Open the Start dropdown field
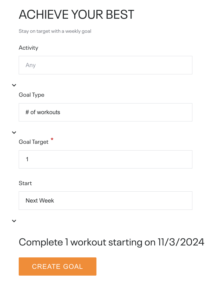This screenshot has height=286, width=222. (x=105, y=200)
